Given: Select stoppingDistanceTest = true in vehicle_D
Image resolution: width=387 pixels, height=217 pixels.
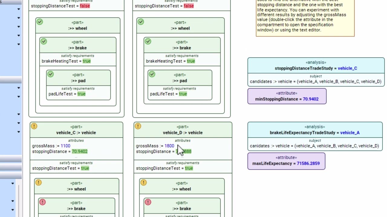Looking at the screenshot, I should 164,168.
